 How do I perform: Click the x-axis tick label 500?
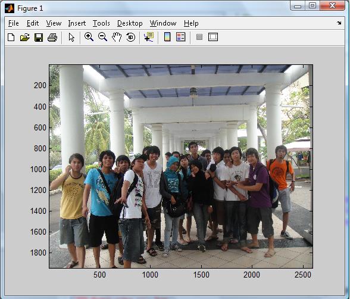99,275
